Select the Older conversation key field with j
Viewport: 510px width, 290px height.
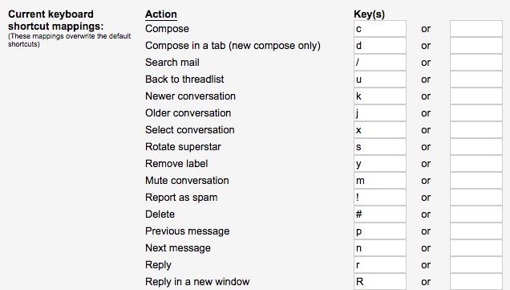click(380, 113)
